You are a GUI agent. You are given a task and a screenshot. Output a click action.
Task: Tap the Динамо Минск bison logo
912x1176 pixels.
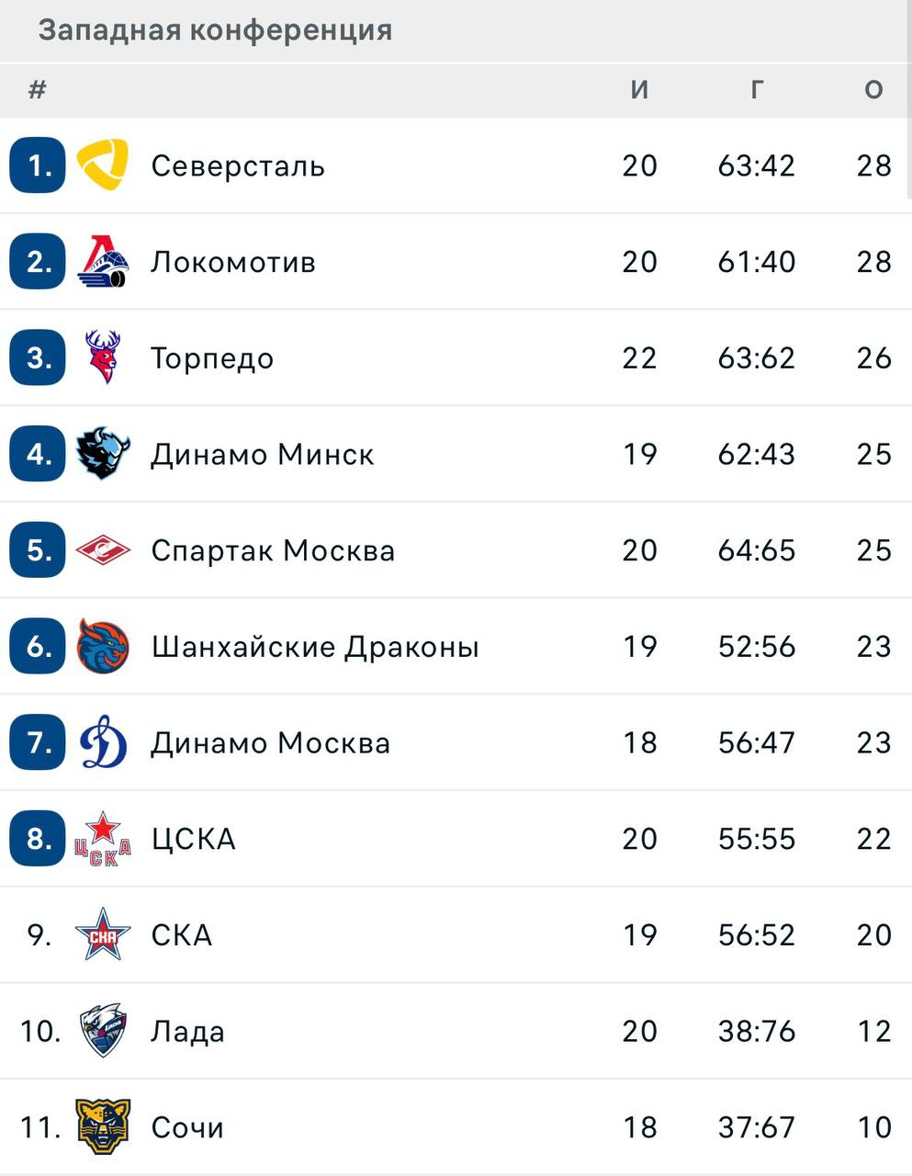(x=102, y=454)
